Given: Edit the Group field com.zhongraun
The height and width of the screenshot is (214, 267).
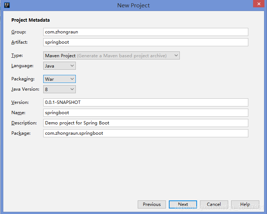Looking at the screenshot, I should (146, 32).
